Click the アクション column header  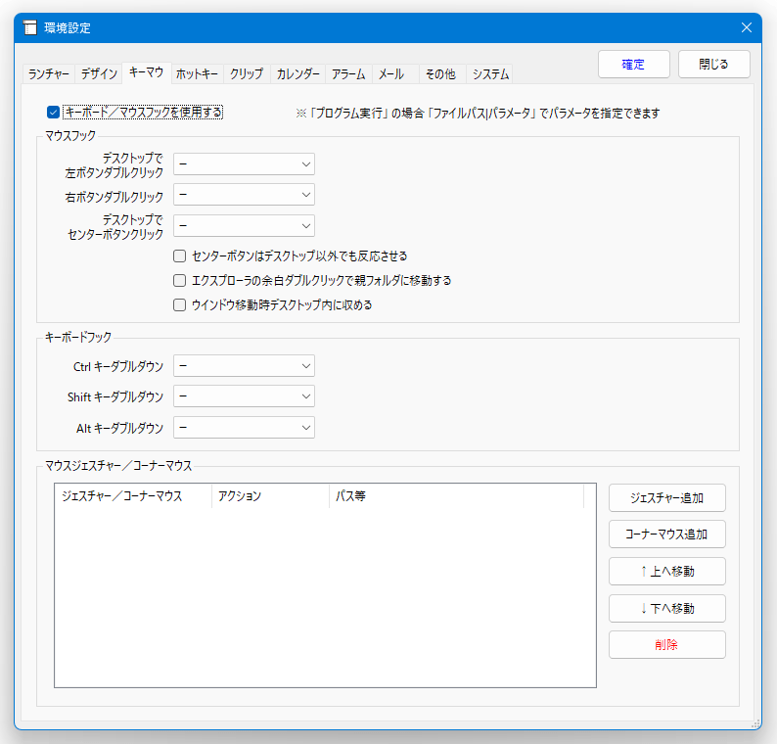(x=270, y=496)
